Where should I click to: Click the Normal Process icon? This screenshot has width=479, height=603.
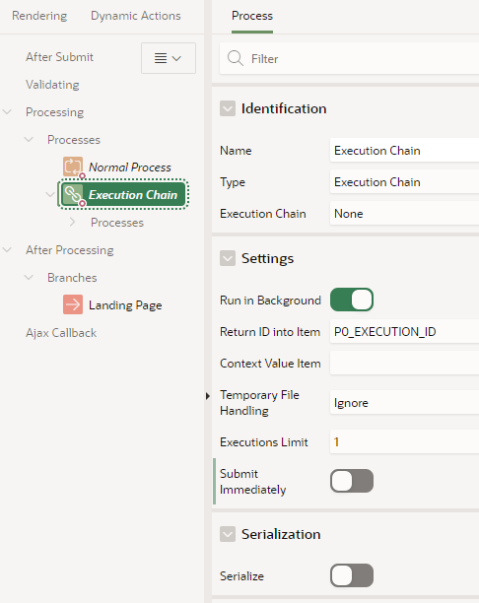tap(73, 167)
